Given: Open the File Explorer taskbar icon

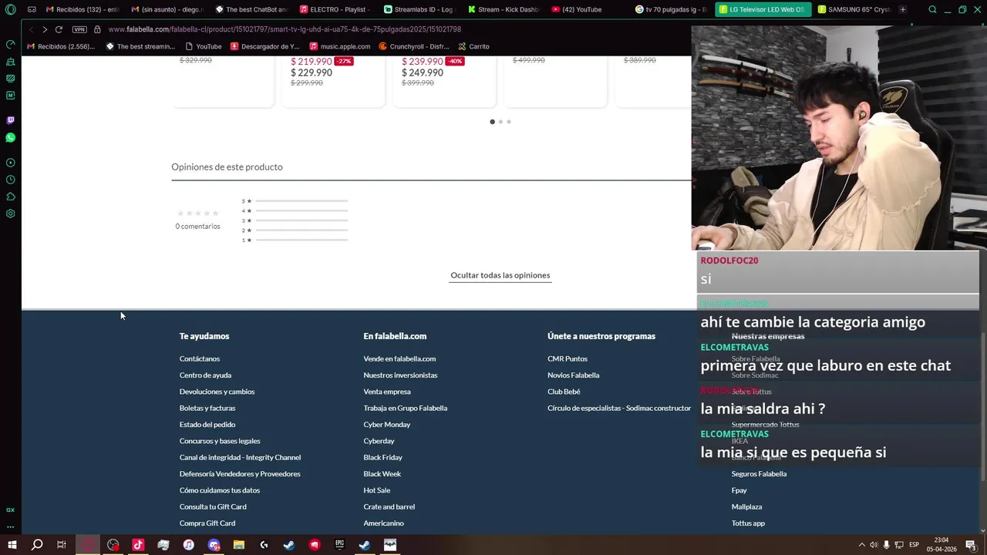Looking at the screenshot, I should tap(239, 545).
